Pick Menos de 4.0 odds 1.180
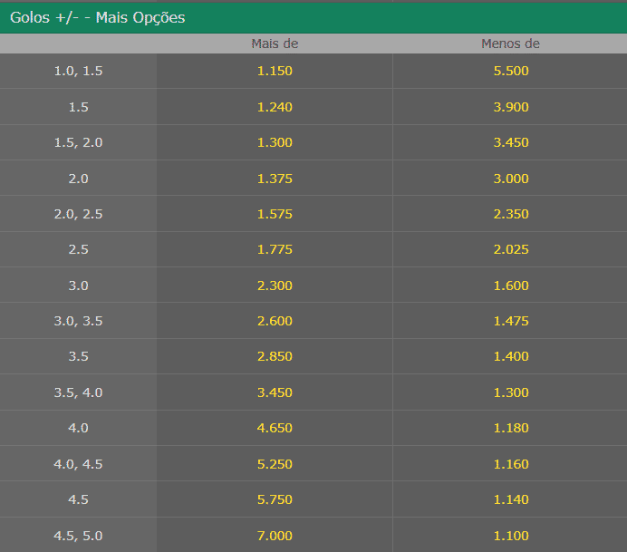Image resolution: width=627 pixels, height=552 pixels. 510,428
